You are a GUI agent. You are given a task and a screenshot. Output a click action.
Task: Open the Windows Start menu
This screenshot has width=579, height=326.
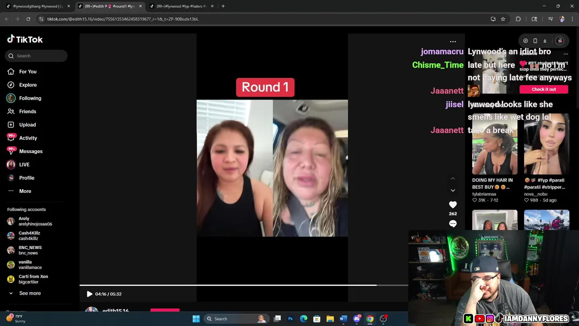coord(196,319)
